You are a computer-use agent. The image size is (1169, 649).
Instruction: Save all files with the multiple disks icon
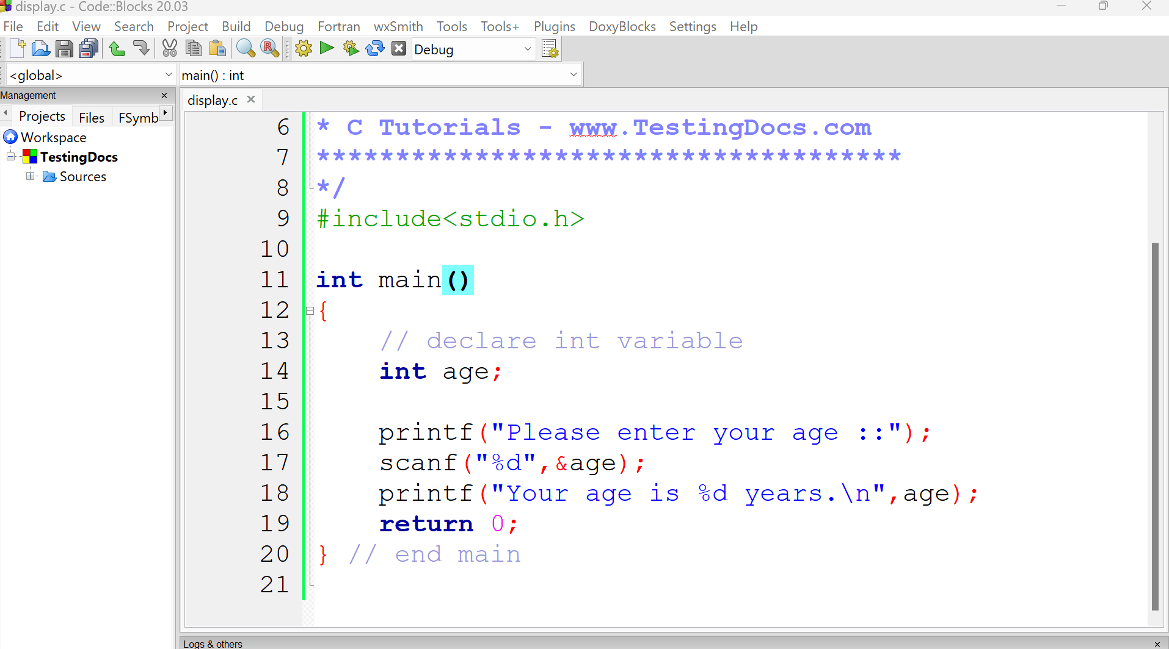tap(88, 48)
